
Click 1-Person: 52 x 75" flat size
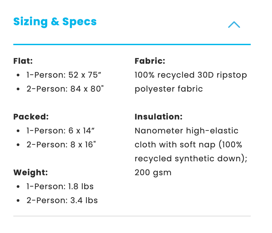coord(64,75)
